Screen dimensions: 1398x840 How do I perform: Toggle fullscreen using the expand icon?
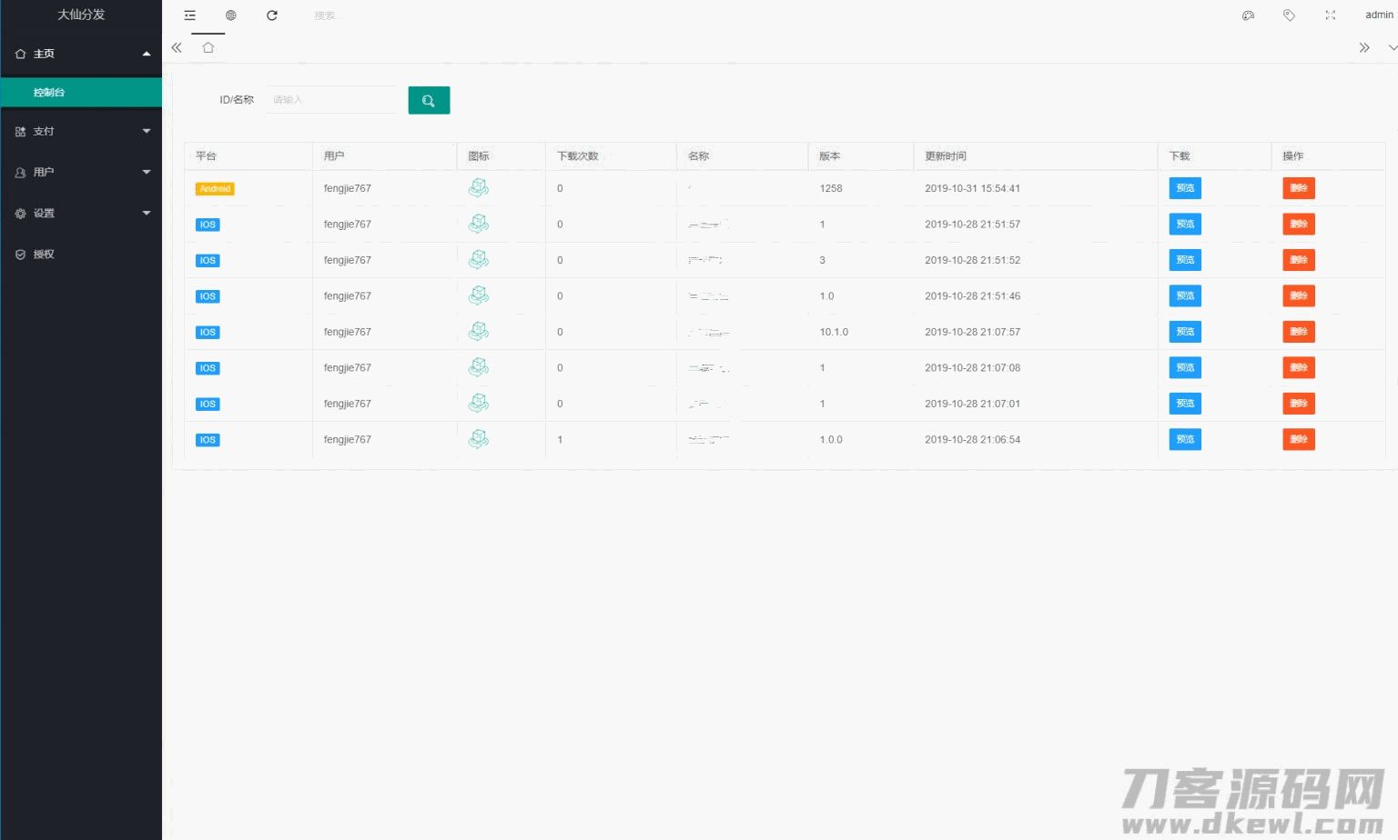(1330, 15)
